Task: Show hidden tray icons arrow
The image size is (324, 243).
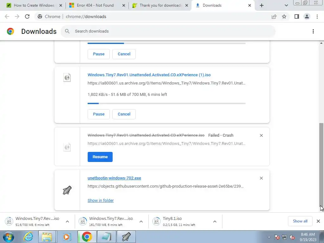Action: pos(269,237)
